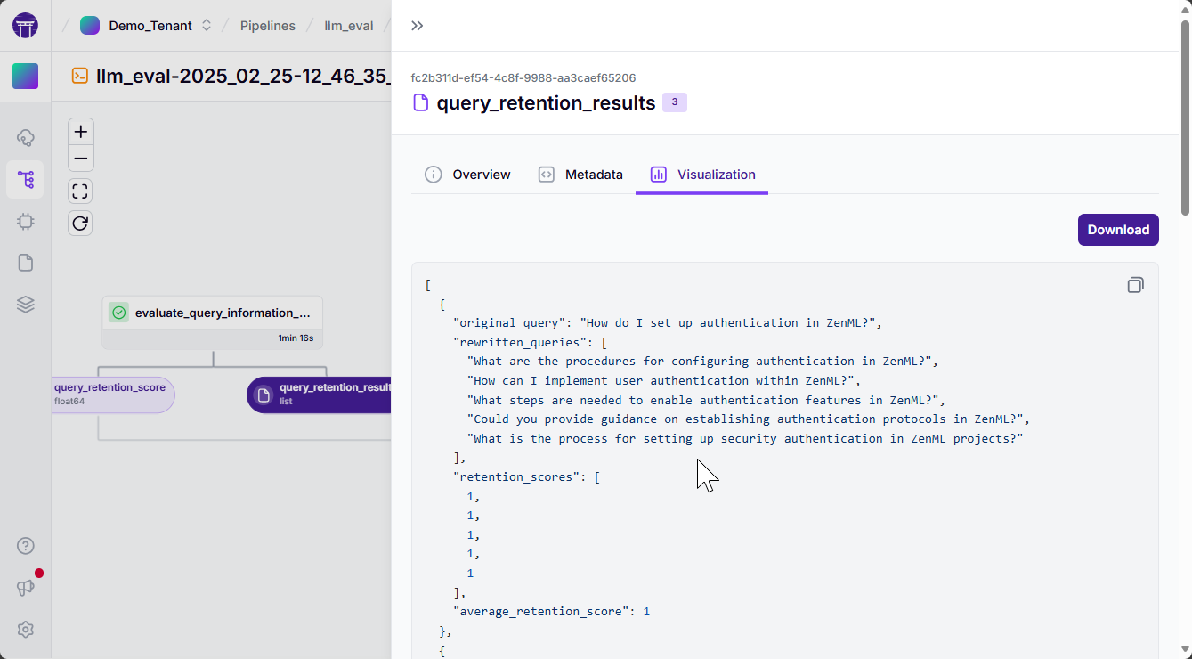The height and width of the screenshot is (659, 1192).
Task: Open the settings gear icon
Action: click(25, 630)
